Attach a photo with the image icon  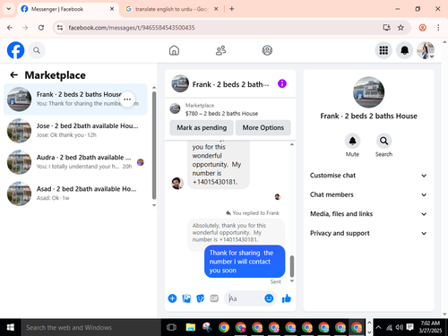(186, 298)
